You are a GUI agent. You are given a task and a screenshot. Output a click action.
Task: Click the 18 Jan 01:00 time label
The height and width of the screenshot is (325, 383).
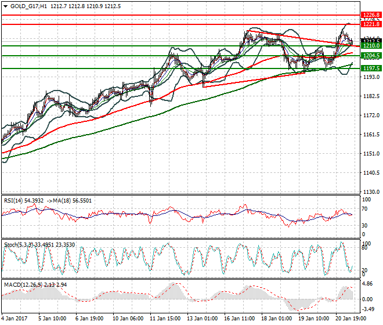[x=276, y=319]
